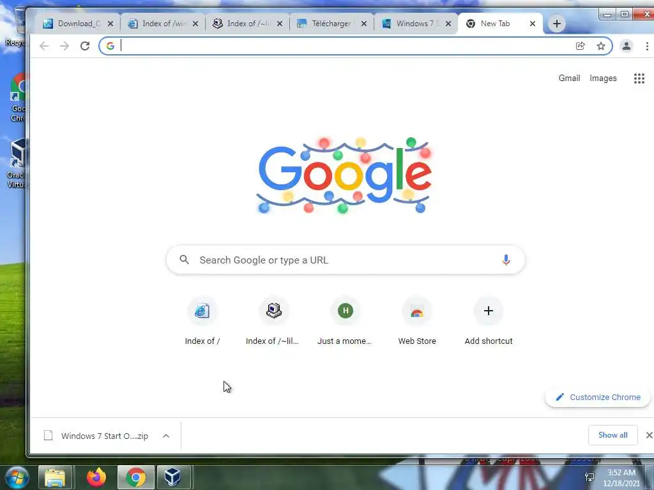The height and width of the screenshot is (490, 654).
Task: Click the Customize Chrome button
Action: coord(598,397)
